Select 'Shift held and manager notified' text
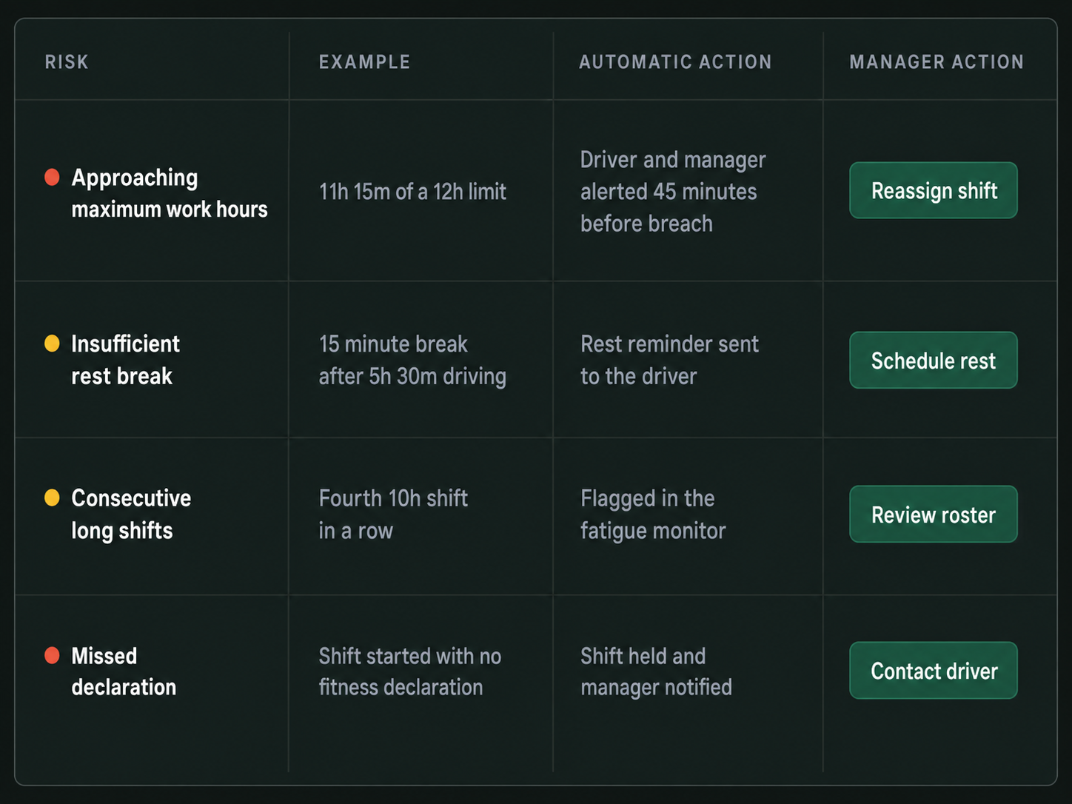The width and height of the screenshot is (1072, 804). pos(656,671)
